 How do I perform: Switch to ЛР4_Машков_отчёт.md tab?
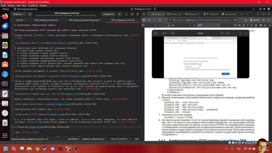(x=46, y=20)
